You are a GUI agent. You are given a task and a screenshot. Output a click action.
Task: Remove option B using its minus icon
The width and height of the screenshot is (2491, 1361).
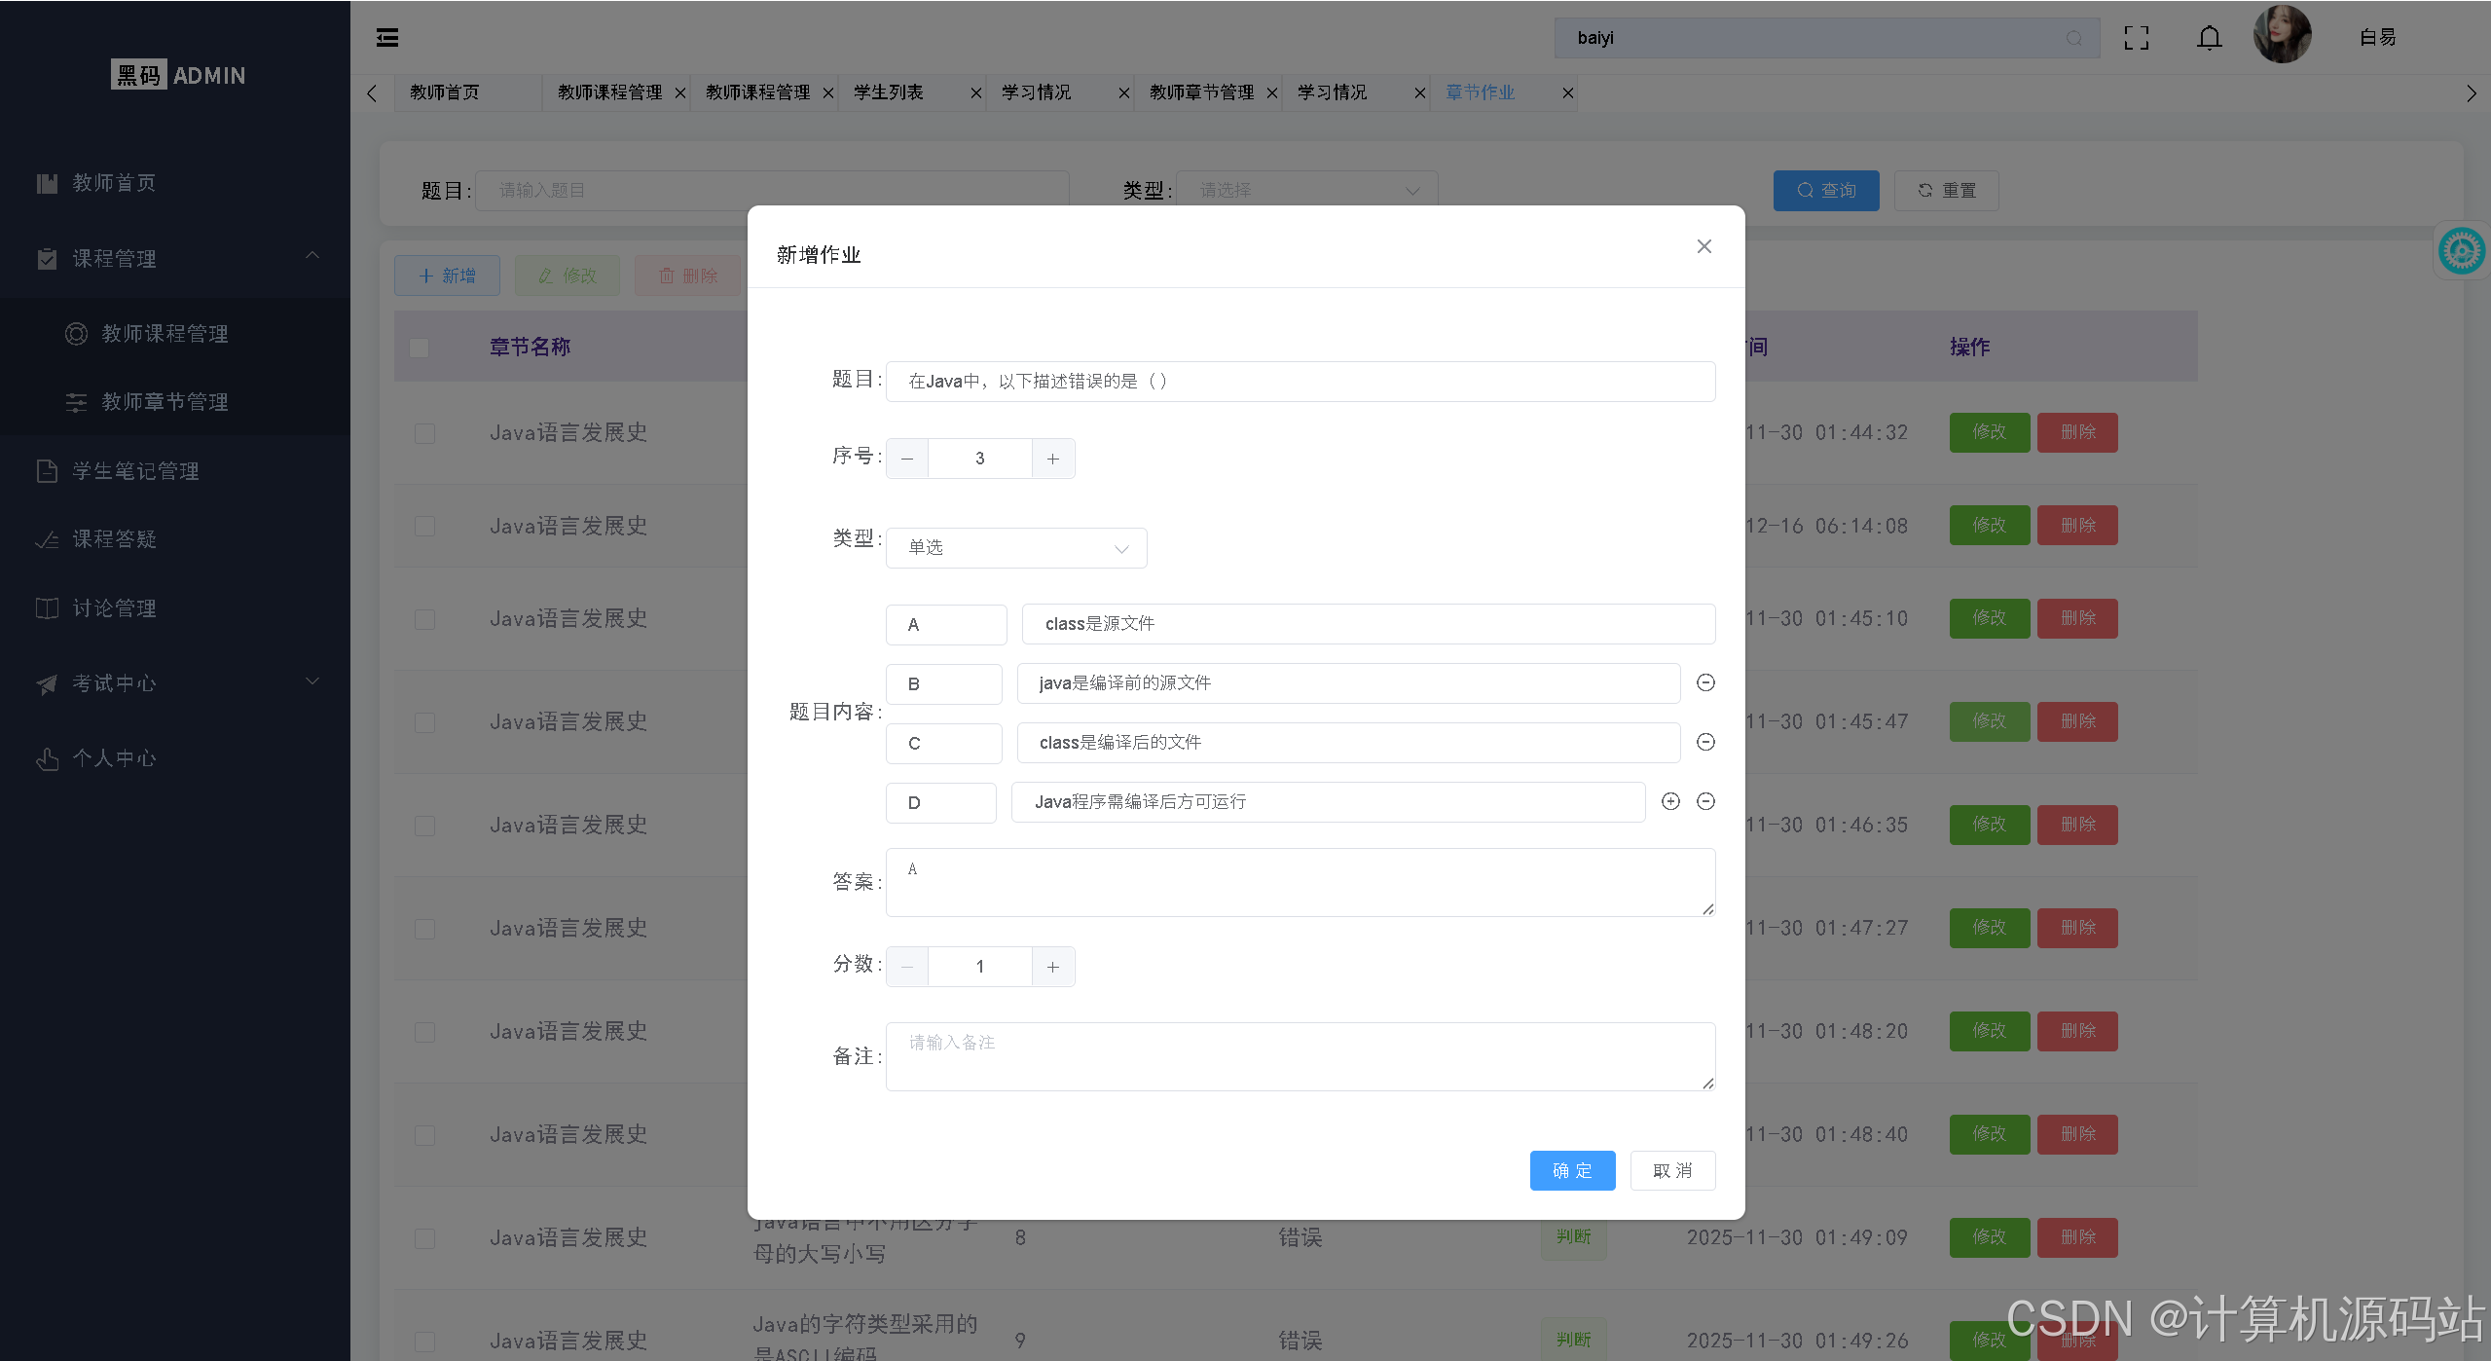[x=1705, y=682]
